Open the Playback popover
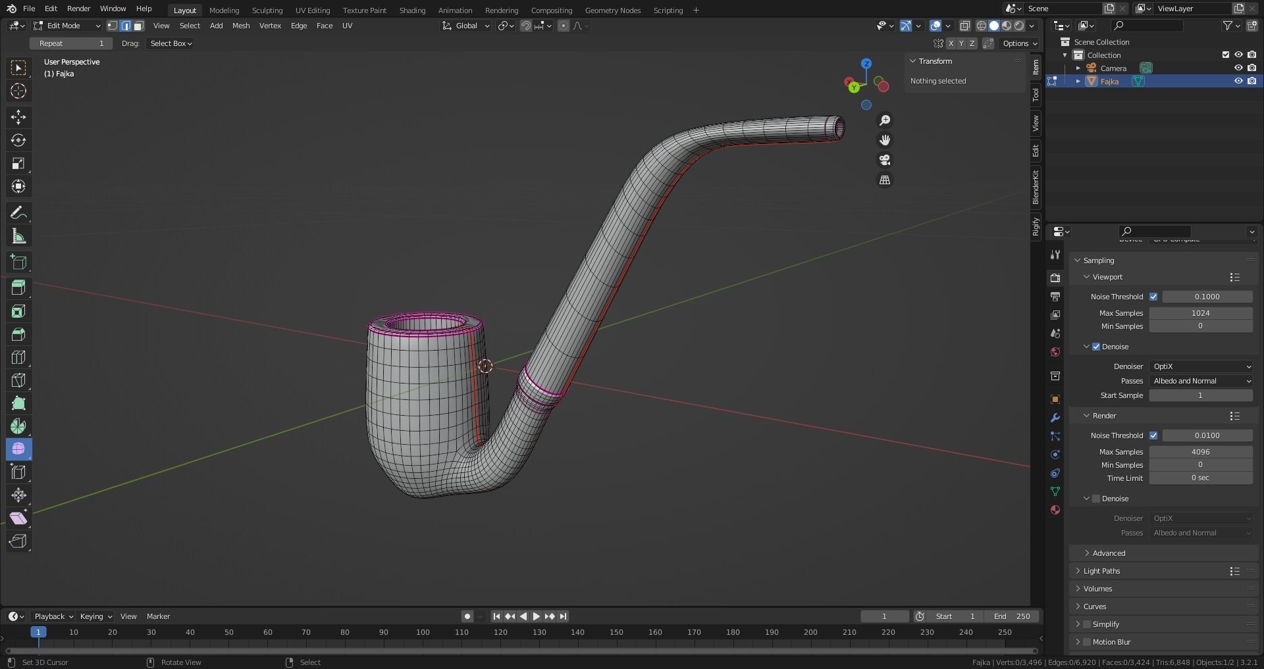1264x669 pixels. [53, 616]
